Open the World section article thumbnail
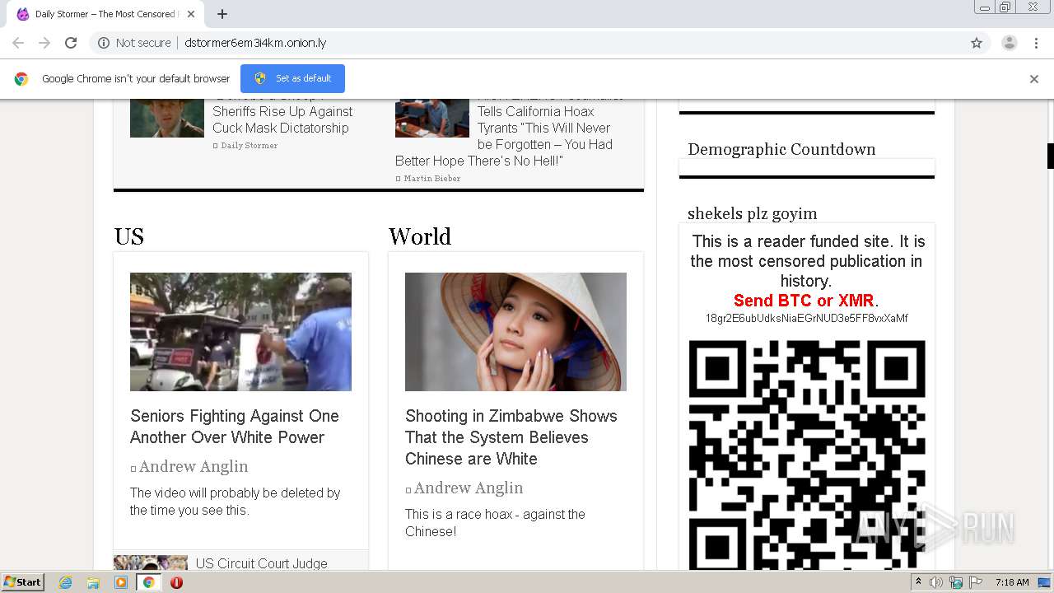The width and height of the screenshot is (1054, 593). (x=515, y=332)
